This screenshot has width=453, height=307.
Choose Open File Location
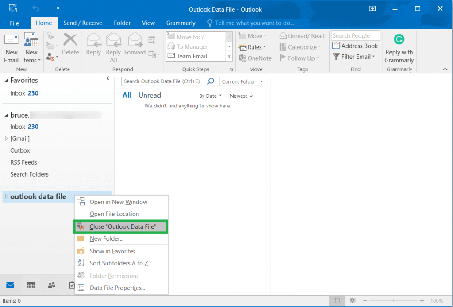pyautogui.click(x=122, y=214)
